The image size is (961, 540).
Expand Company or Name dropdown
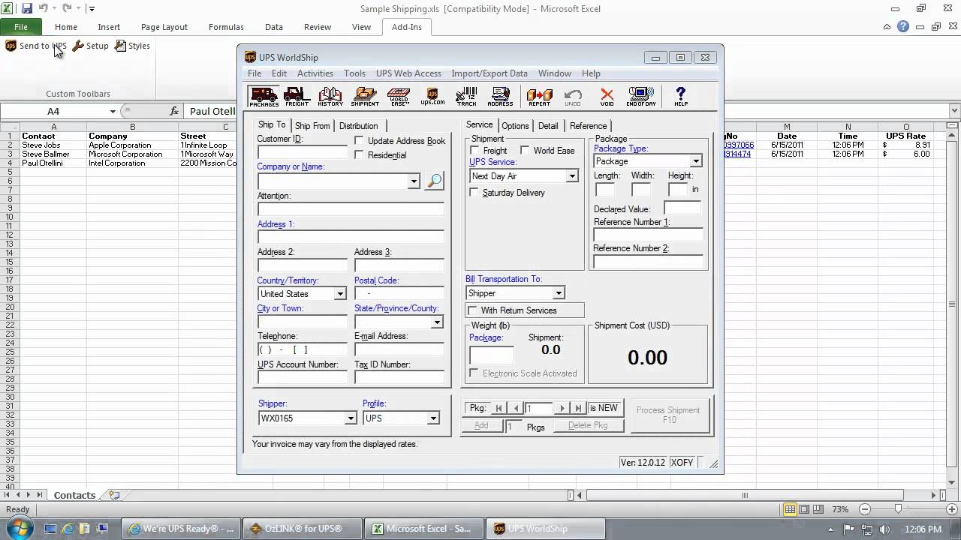(413, 181)
